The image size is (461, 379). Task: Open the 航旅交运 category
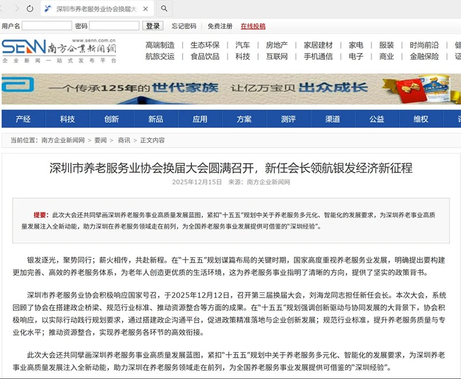pos(160,56)
